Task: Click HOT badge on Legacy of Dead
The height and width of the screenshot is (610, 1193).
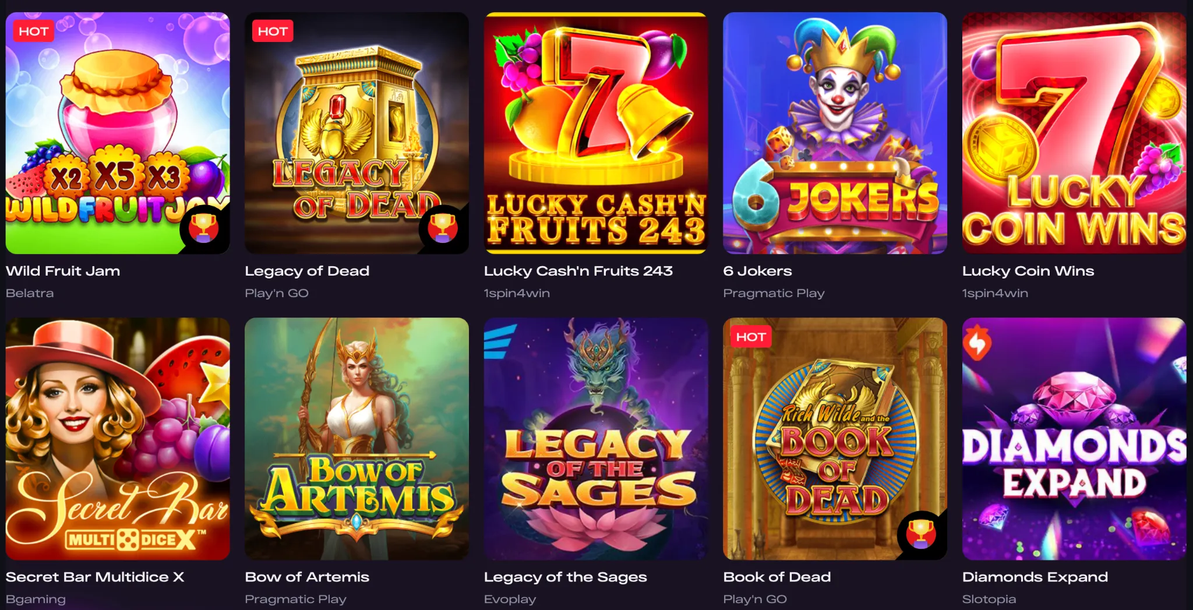Action: (x=273, y=31)
